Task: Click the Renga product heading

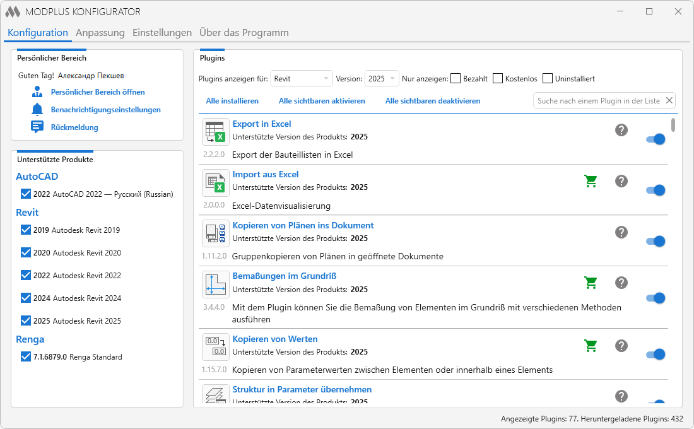Action: pyautogui.click(x=30, y=339)
